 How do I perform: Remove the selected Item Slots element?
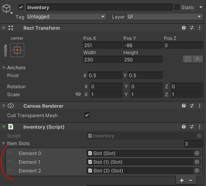point(191,180)
